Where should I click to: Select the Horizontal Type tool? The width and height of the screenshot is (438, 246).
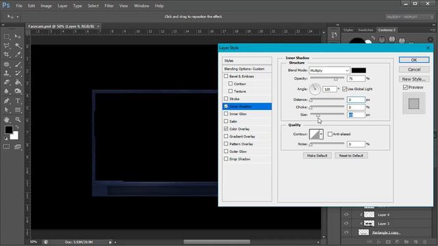tap(18, 100)
